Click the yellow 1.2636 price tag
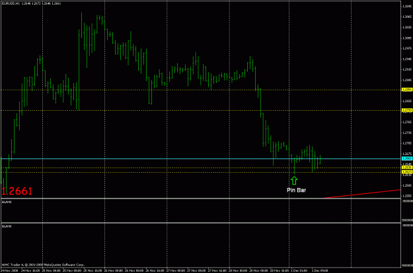 [407, 167]
